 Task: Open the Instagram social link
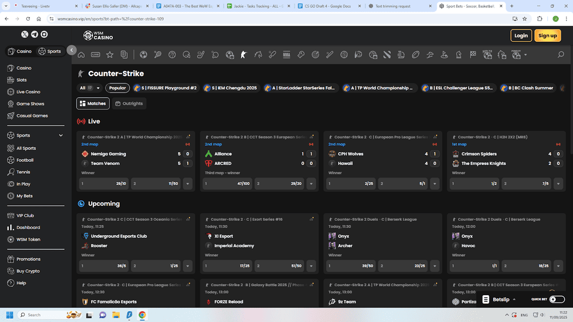[44, 34]
